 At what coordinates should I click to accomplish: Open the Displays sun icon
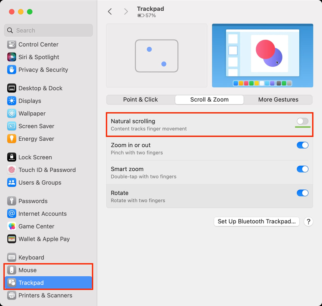(12, 101)
